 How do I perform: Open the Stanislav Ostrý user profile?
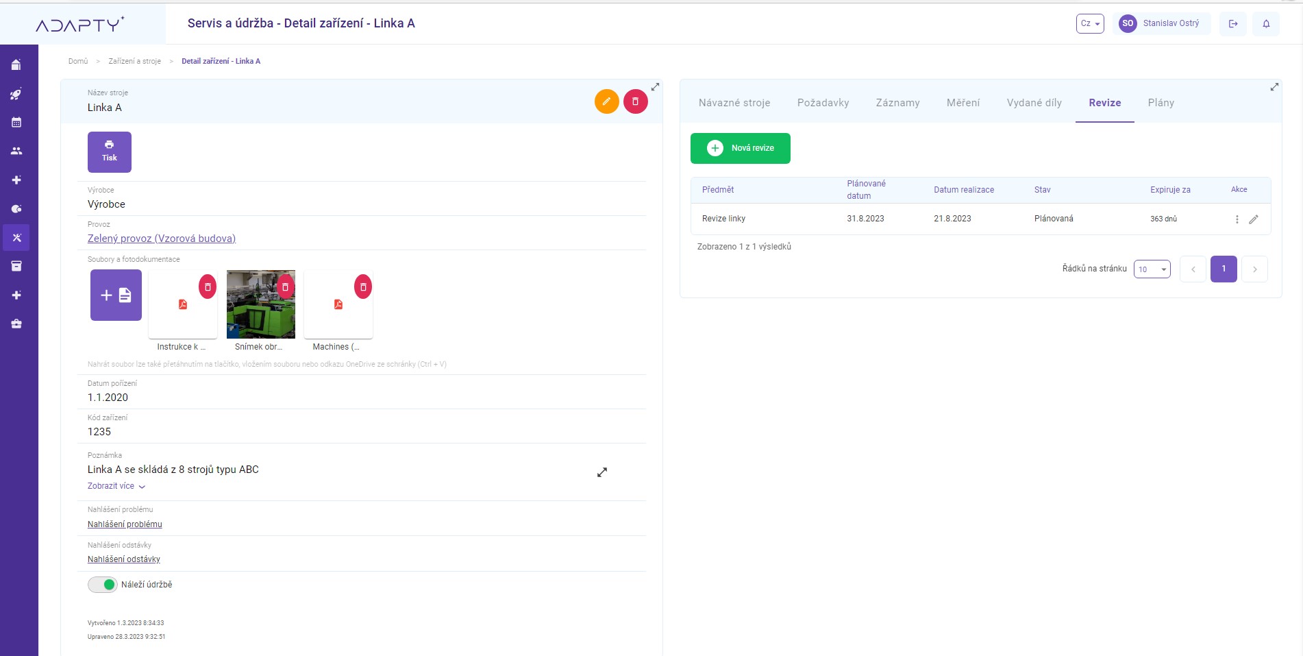coord(1162,23)
